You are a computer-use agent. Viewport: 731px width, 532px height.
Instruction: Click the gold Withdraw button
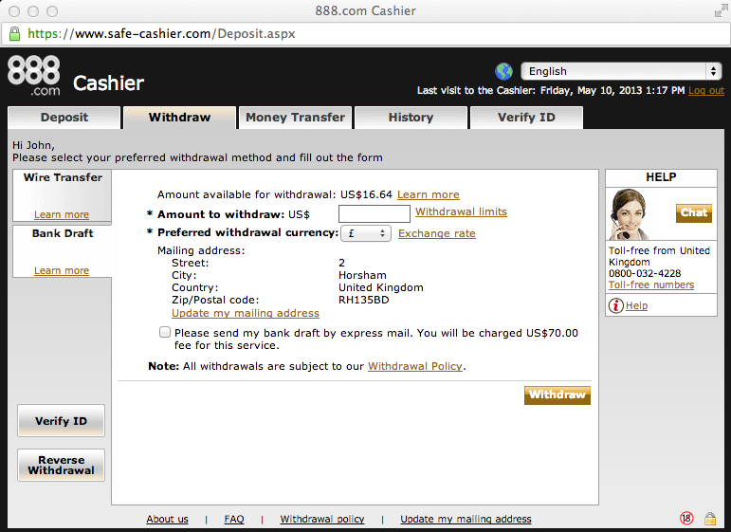click(557, 394)
